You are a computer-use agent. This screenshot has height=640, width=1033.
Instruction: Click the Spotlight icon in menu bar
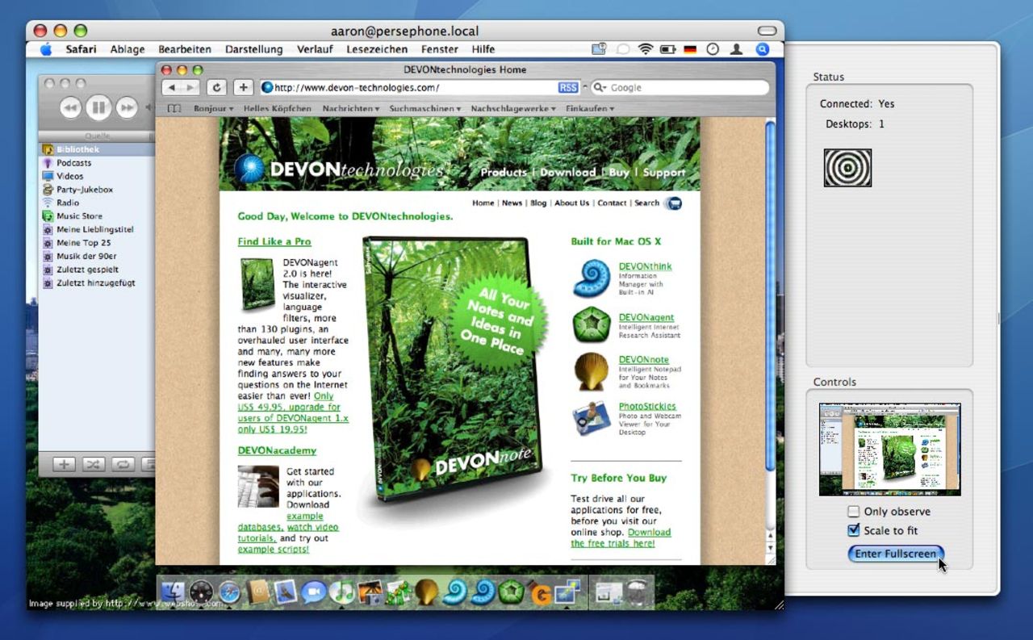(x=762, y=49)
